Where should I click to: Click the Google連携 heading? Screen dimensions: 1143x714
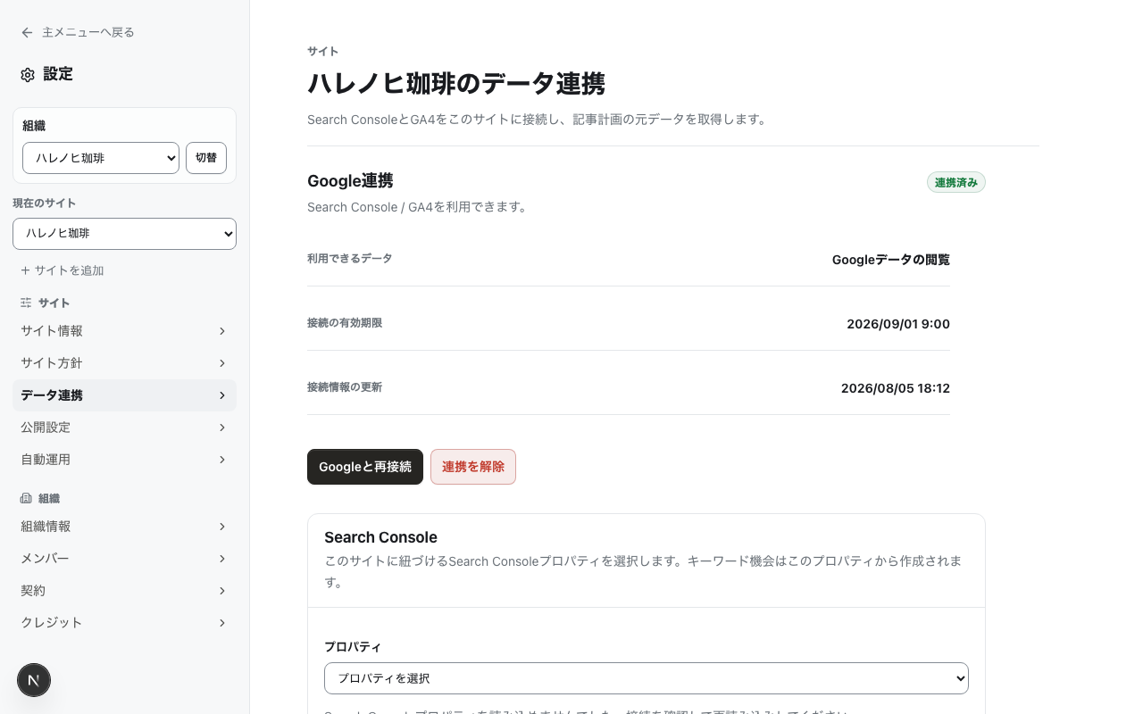tap(350, 181)
